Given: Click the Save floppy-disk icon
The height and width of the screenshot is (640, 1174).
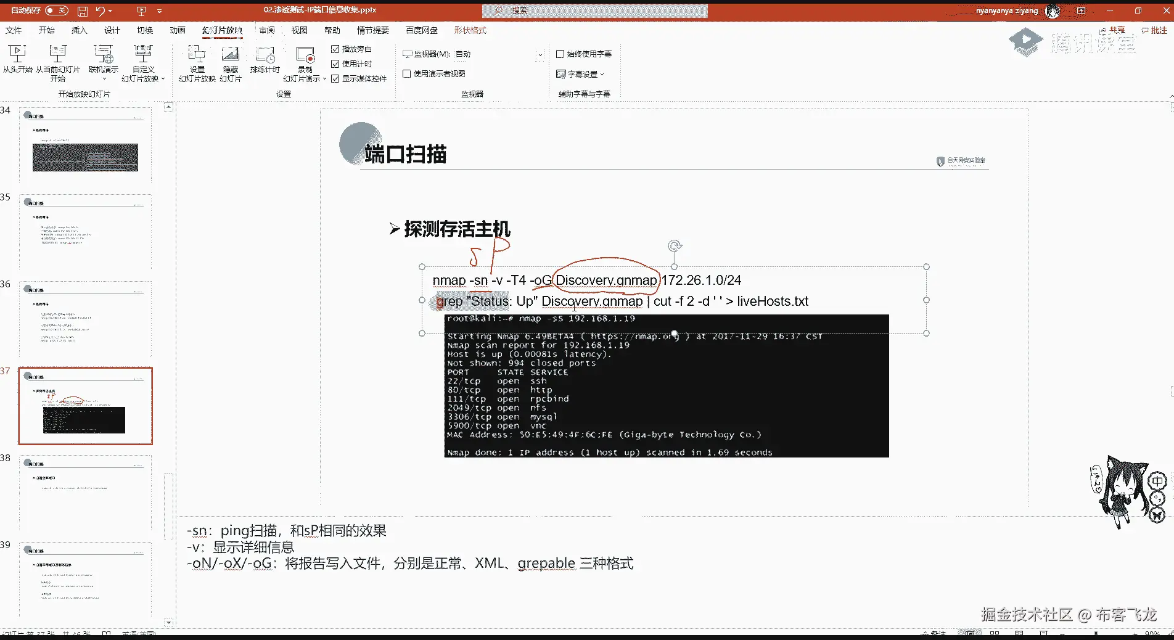Looking at the screenshot, I should point(83,10).
